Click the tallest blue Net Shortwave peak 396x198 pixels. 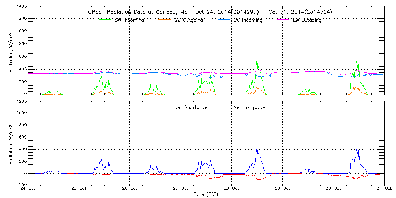pyautogui.click(x=257, y=149)
